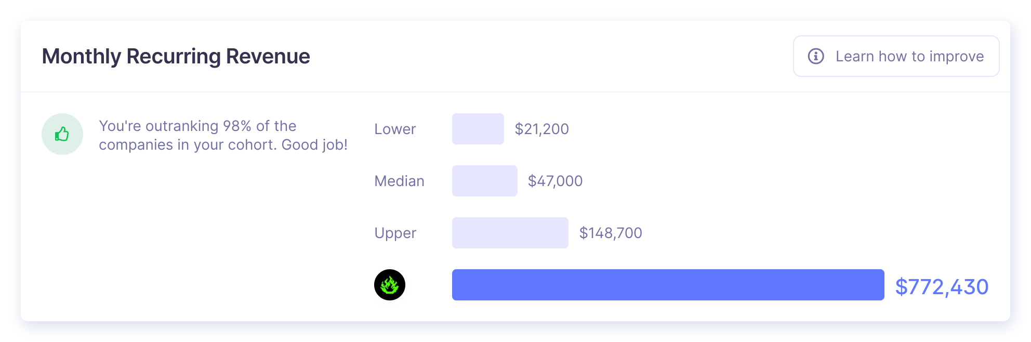Select the Median bar
The image size is (1031, 342).
coord(485,181)
